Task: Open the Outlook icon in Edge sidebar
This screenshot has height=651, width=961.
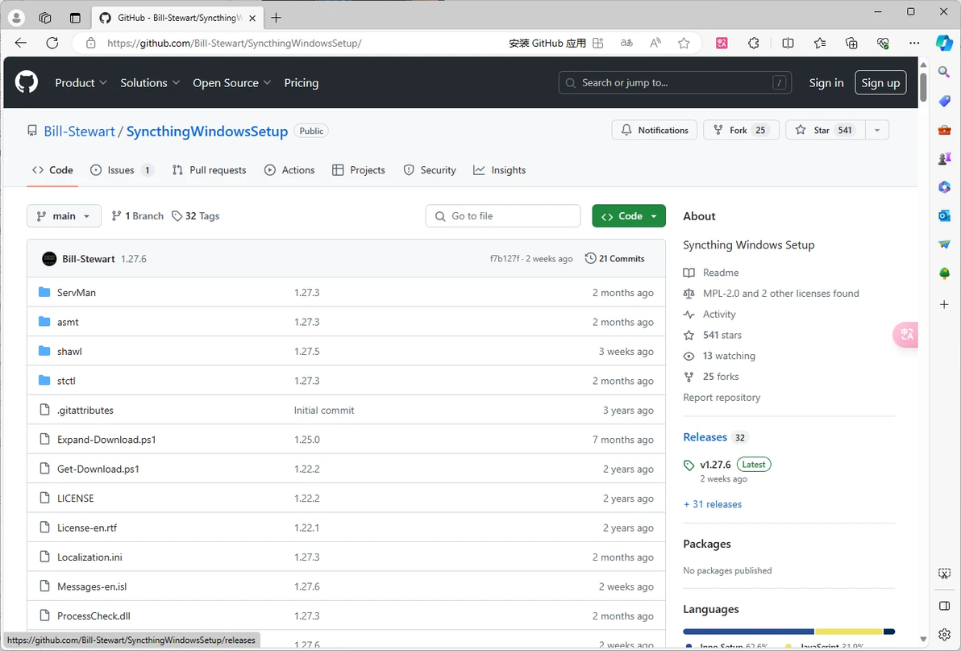Action: pyautogui.click(x=944, y=215)
